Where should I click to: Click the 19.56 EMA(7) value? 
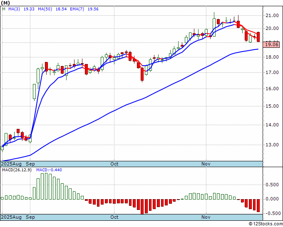(93, 9)
